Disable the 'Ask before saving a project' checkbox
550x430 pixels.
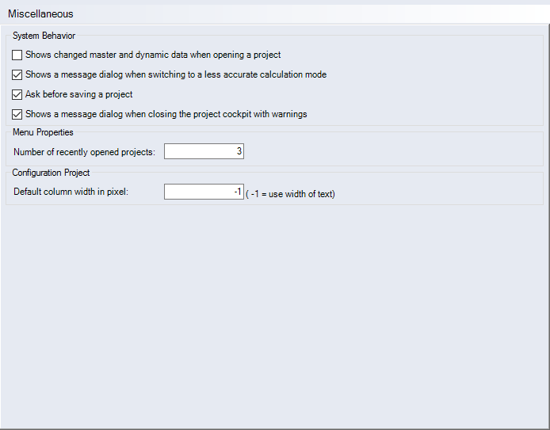(x=17, y=94)
